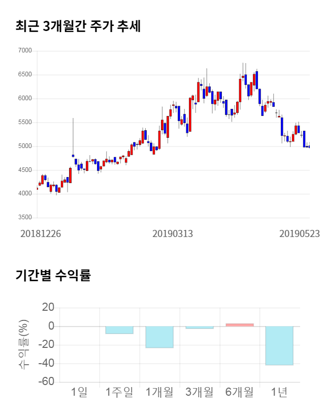Image resolution: width=325 pixels, height=412 pixels.
Task: Click the '기간별 수익률' heading
Action: click(x=53, y=276)
